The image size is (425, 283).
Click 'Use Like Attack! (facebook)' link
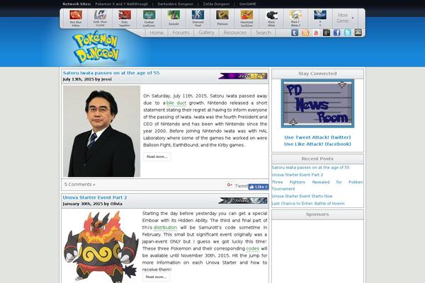pos(317,144)
